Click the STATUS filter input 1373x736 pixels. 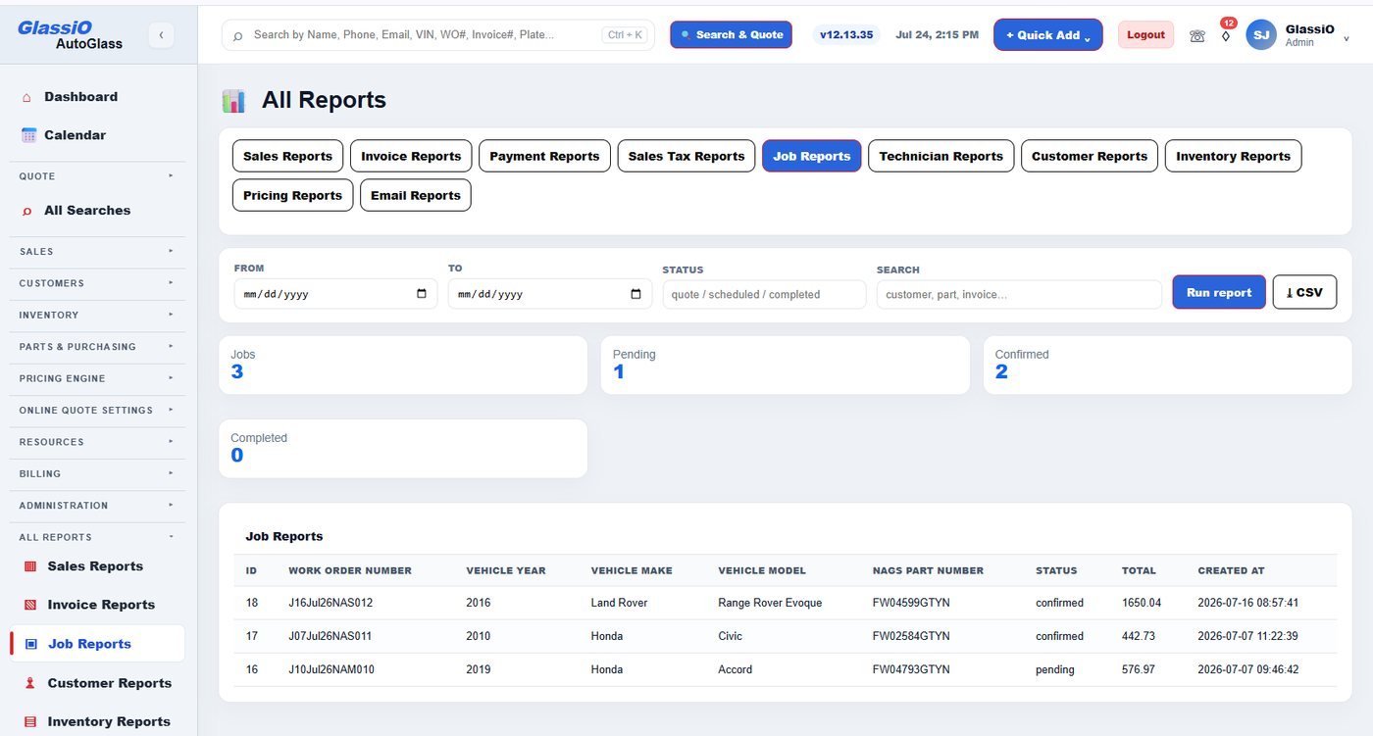[764, 294]
